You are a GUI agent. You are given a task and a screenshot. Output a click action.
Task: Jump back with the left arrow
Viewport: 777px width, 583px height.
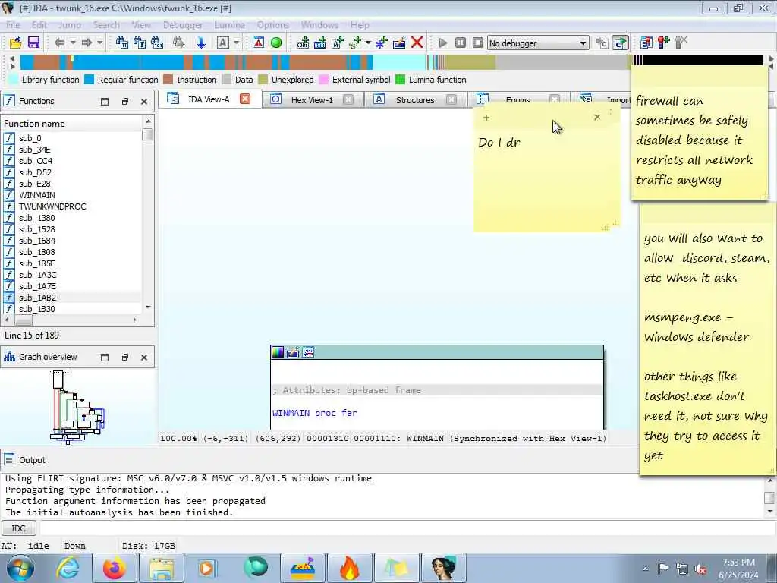59,43
